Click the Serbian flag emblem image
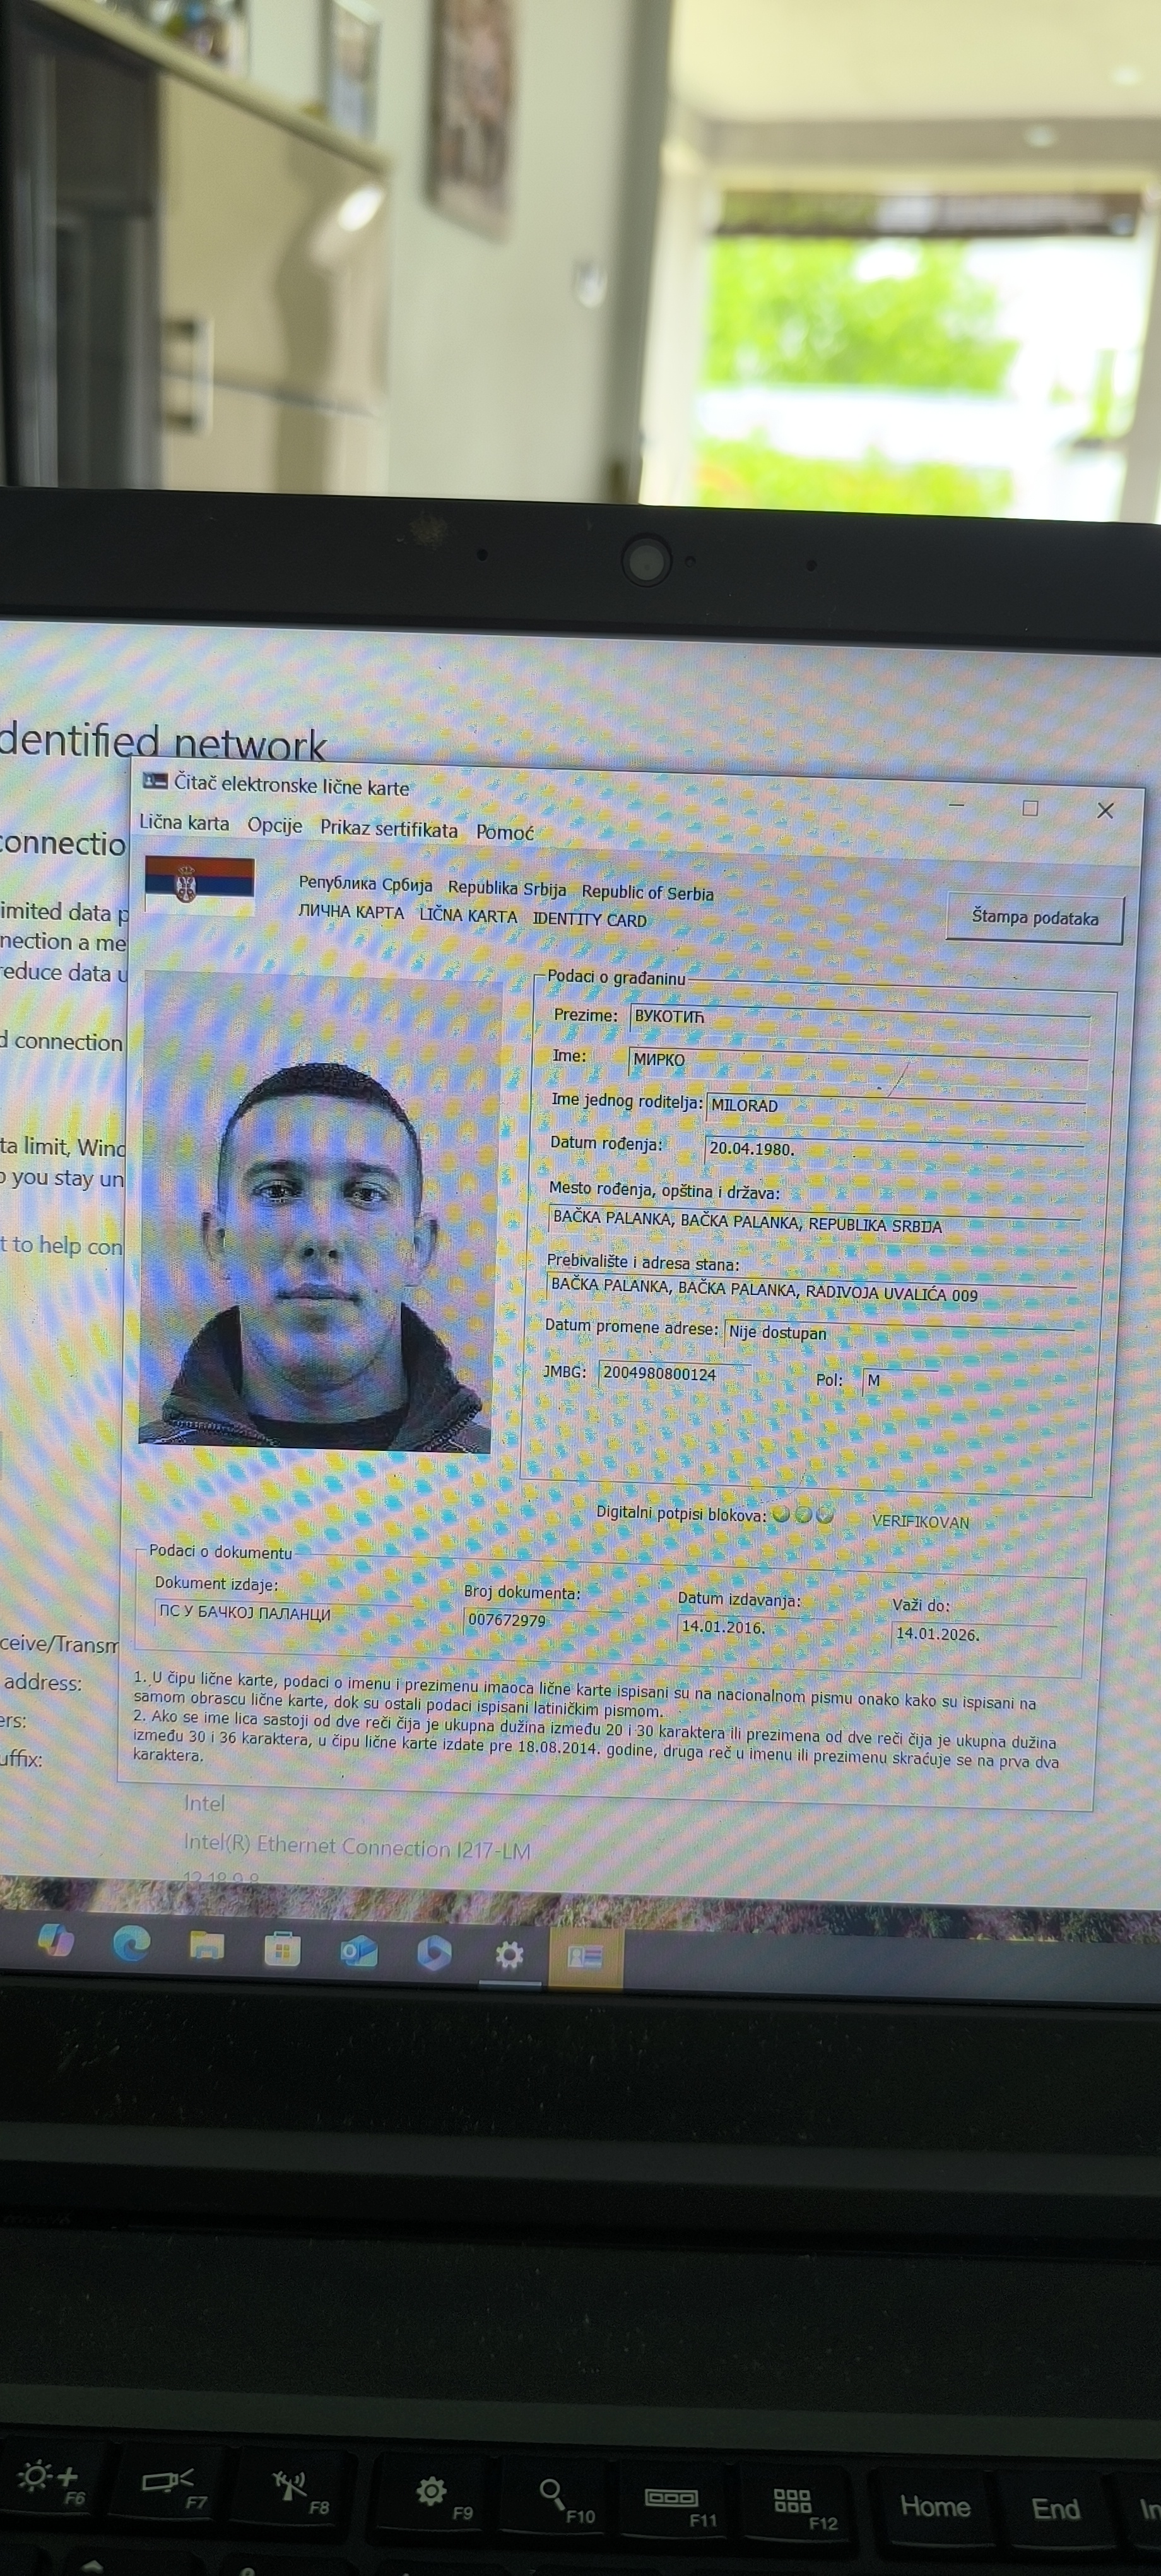1161x2576 pixels. click(x=200, y=884)
